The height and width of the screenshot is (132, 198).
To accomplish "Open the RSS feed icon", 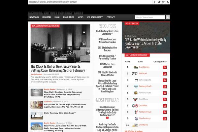I will click(168, 2).
